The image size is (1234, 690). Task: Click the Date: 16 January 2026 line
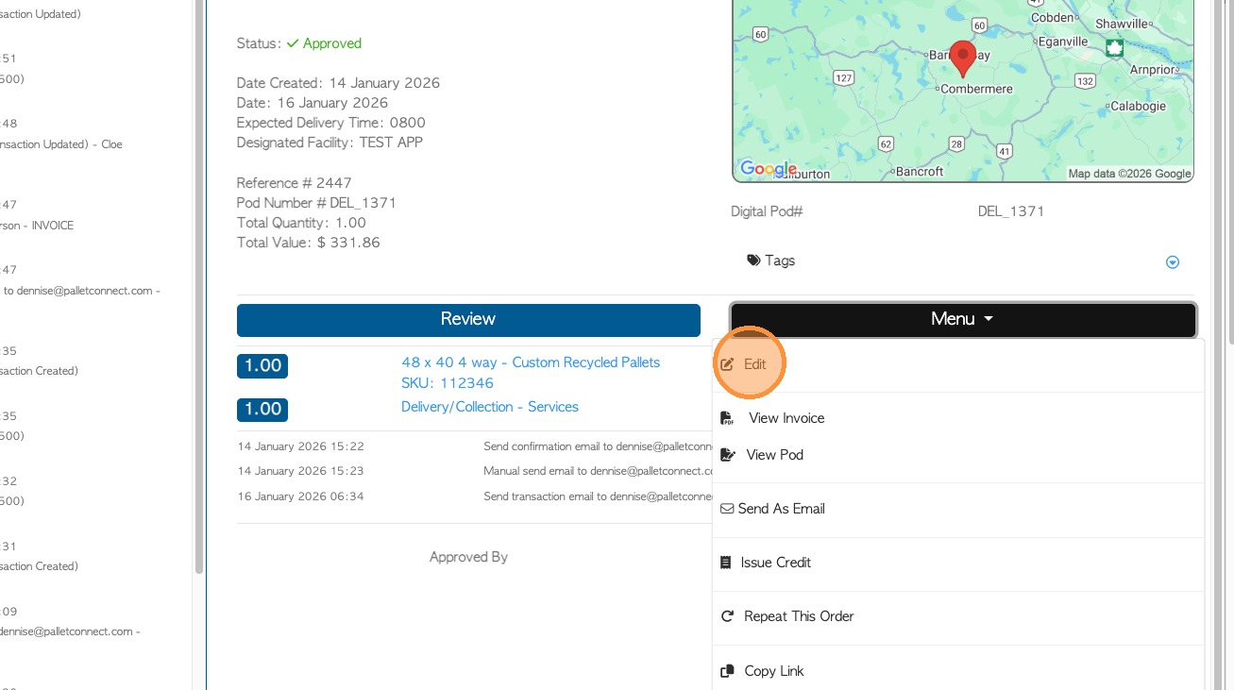click(x=313, y=103)
